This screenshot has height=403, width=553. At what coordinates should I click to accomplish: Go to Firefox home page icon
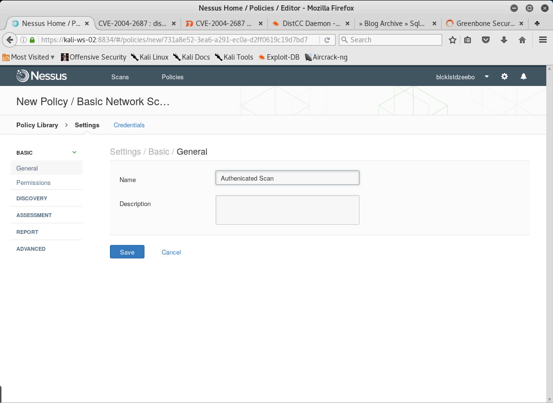point(522,40)
